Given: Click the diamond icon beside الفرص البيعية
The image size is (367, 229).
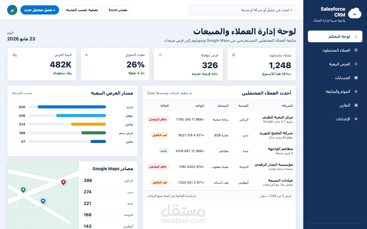Looking at the screenshot, I should click(356, 64).
